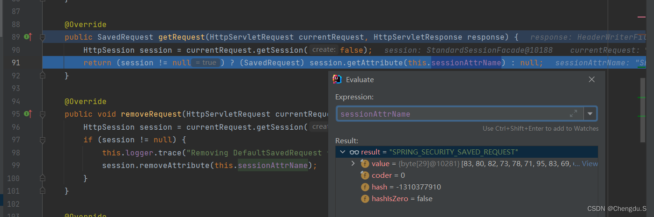
Task: Select the result = "SPRING_SECURITY_SAVED_REQUEST" row
Action: (466, 152)
